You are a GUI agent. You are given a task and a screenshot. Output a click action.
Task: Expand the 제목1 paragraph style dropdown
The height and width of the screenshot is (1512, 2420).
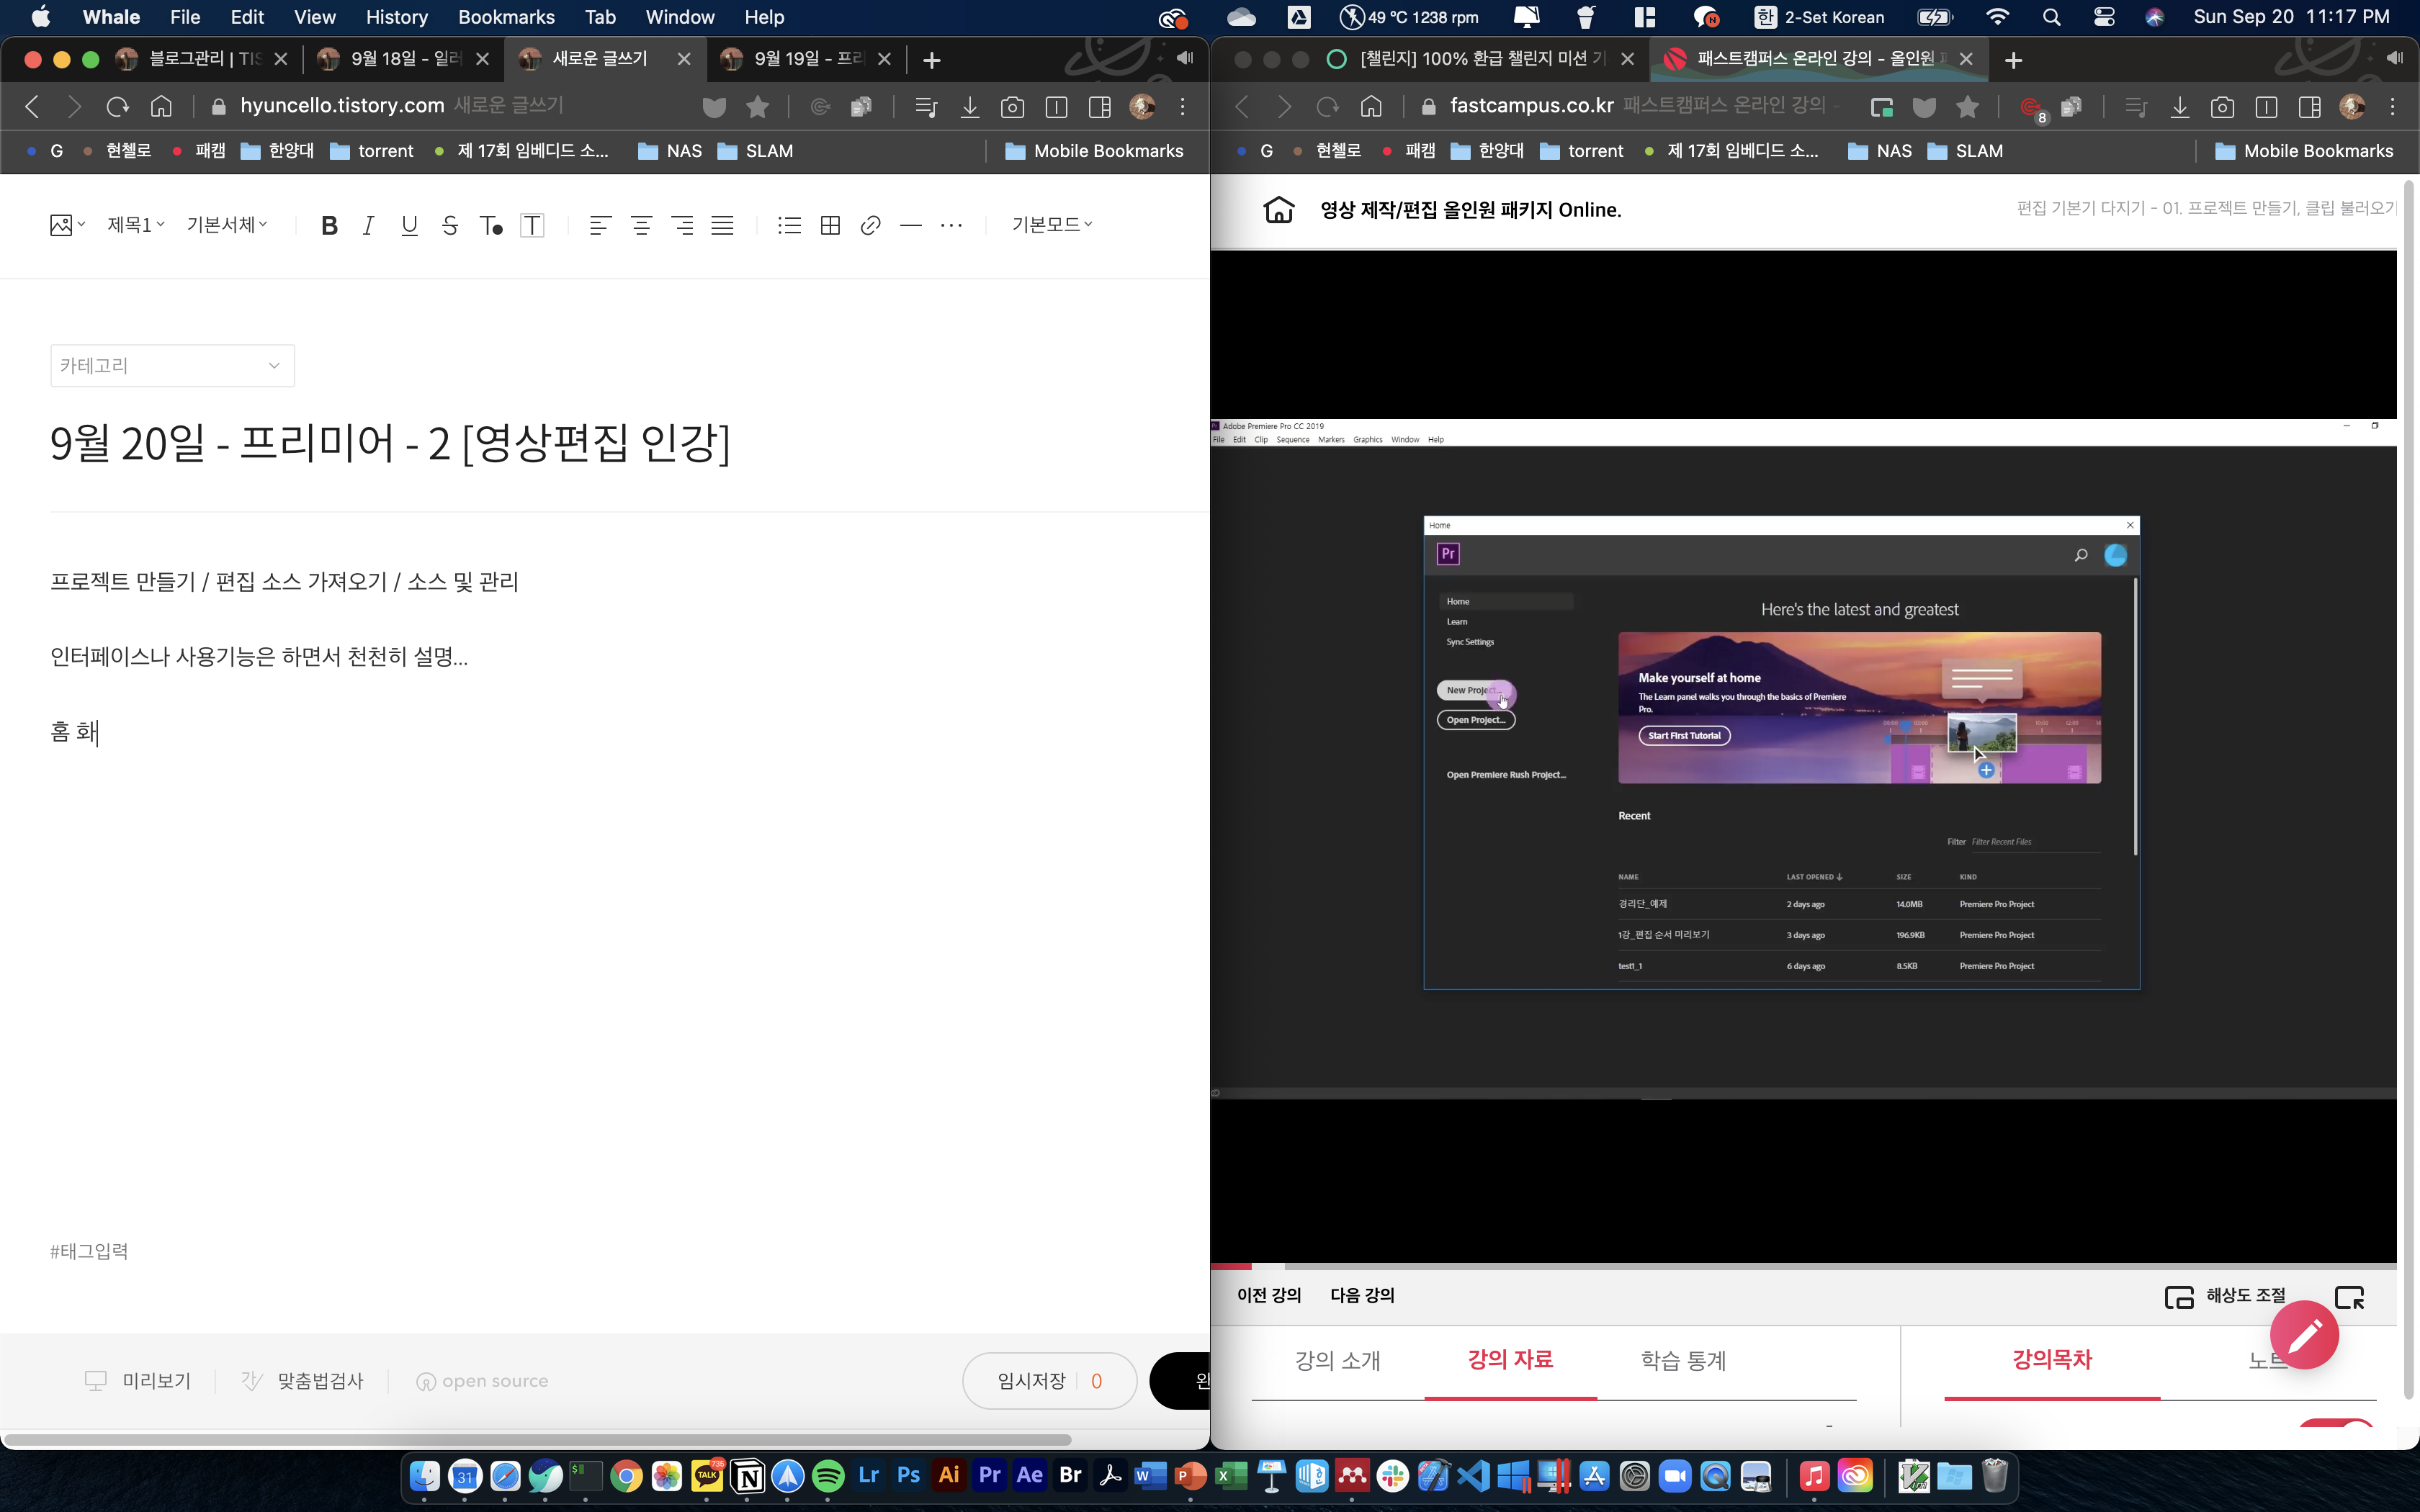136,225
